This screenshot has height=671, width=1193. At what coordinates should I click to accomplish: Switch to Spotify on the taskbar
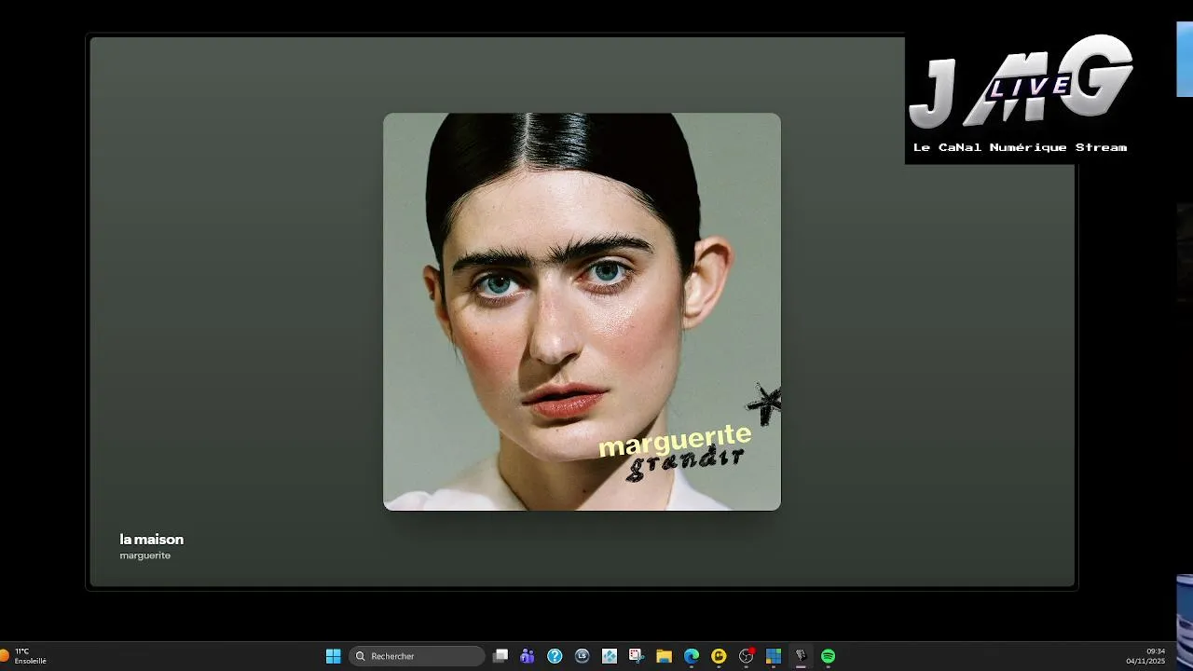tap(828, 656)
